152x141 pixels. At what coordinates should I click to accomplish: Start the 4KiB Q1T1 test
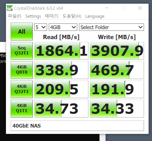pyautogui.click(x=22, y=108)
